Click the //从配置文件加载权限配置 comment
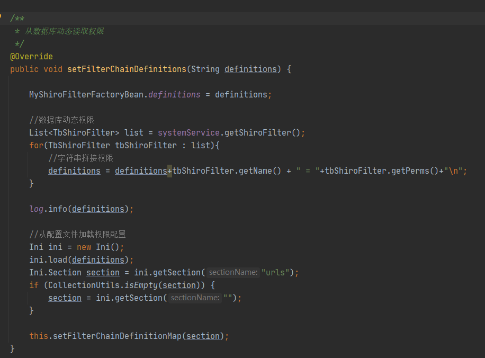The width and height of the screenshot is (485, 358). pos(77,235)
